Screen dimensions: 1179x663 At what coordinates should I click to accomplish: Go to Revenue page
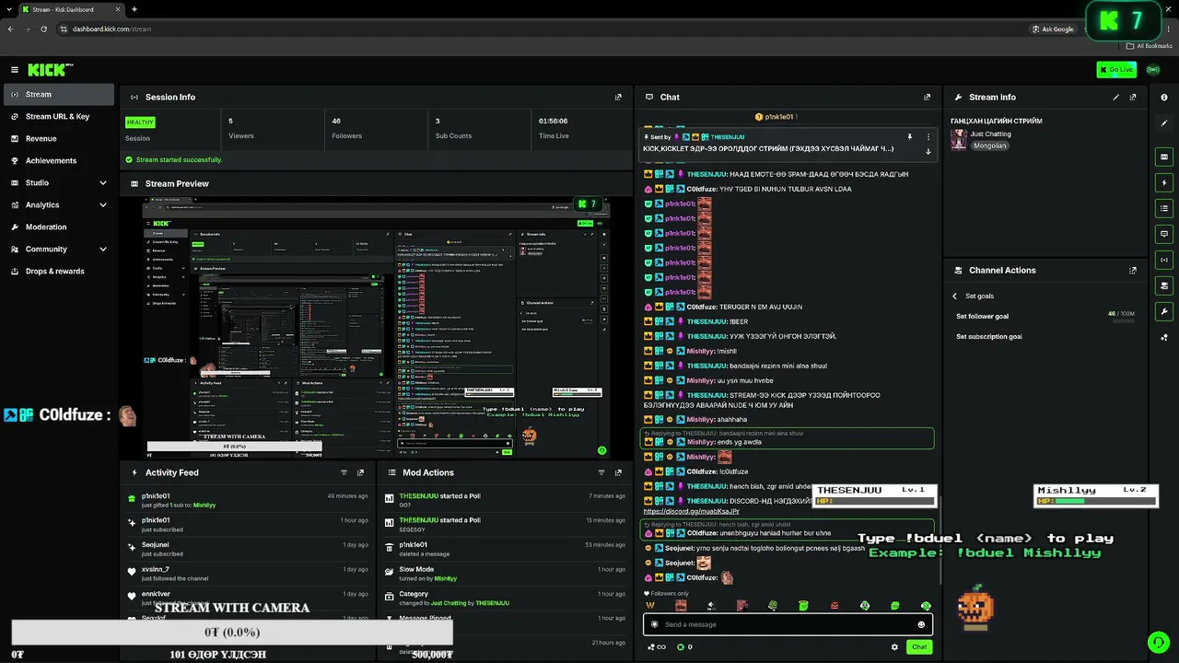coord(59,138)
